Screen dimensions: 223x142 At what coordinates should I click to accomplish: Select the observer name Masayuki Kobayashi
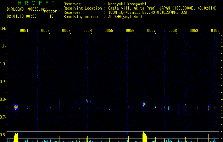point(127,4)
